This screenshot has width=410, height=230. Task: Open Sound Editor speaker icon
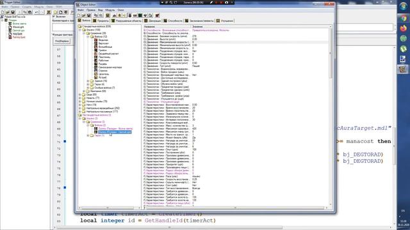(125, 15)
